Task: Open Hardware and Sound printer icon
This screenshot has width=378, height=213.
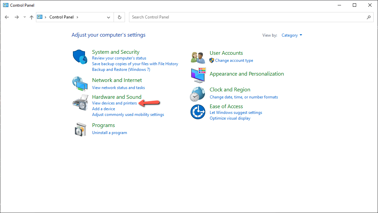Action: pyautogui.click(x=80, y=102)
